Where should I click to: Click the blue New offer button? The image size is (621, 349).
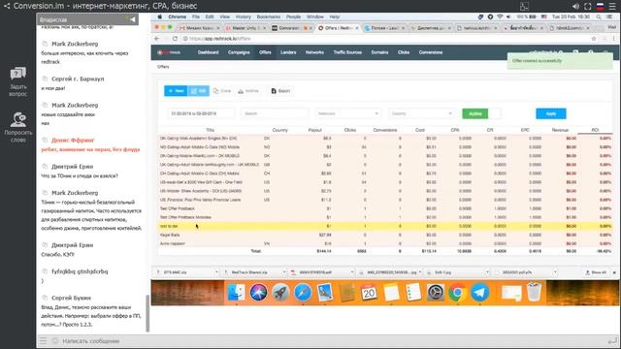[176, 91]
